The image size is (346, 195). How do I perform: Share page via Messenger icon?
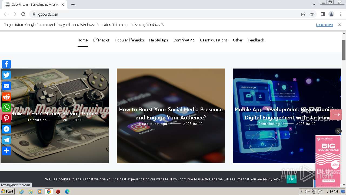[x=6, y=129]
